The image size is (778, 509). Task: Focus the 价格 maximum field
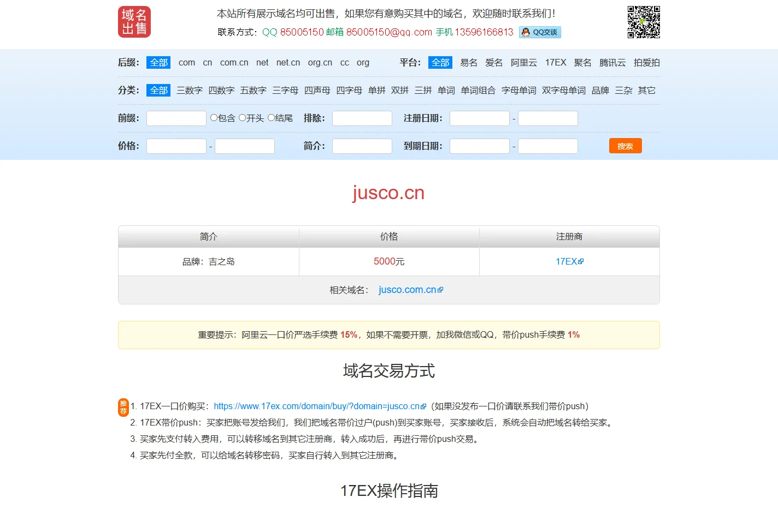(x=245, y=146)
